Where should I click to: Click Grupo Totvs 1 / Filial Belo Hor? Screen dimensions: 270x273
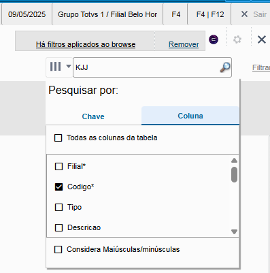click(107, 14)
